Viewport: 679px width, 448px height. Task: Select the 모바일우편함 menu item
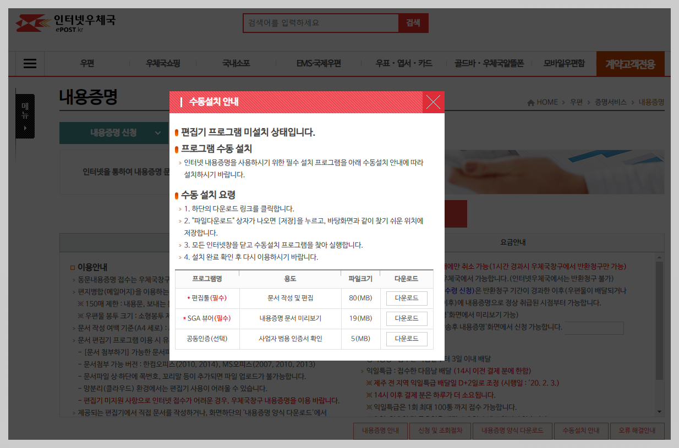click(564, 63)
